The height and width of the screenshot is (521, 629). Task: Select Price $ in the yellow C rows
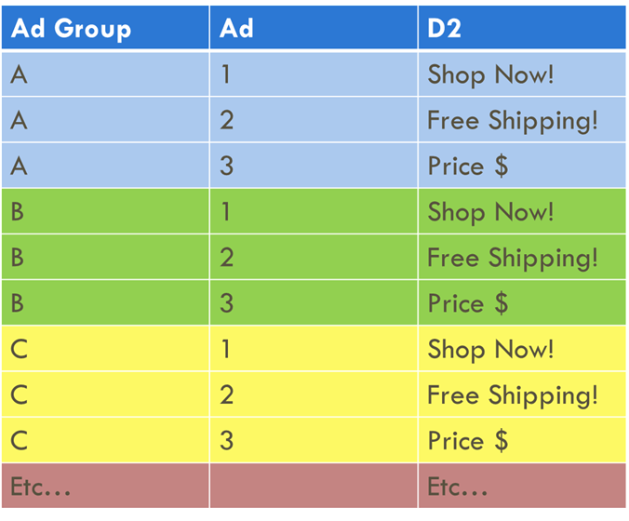(467, 440)
